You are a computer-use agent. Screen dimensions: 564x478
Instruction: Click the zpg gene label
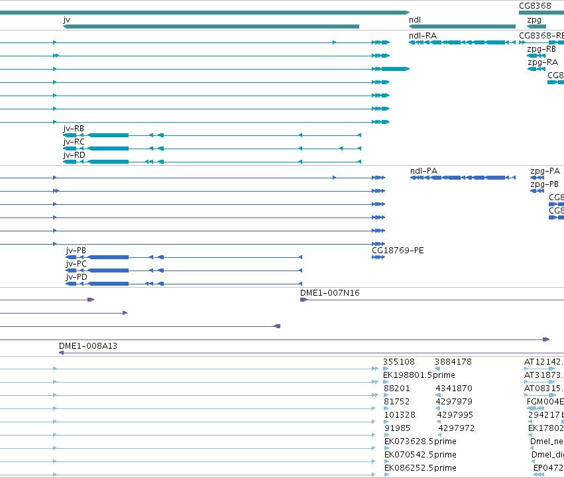click(x=534, y=20)
